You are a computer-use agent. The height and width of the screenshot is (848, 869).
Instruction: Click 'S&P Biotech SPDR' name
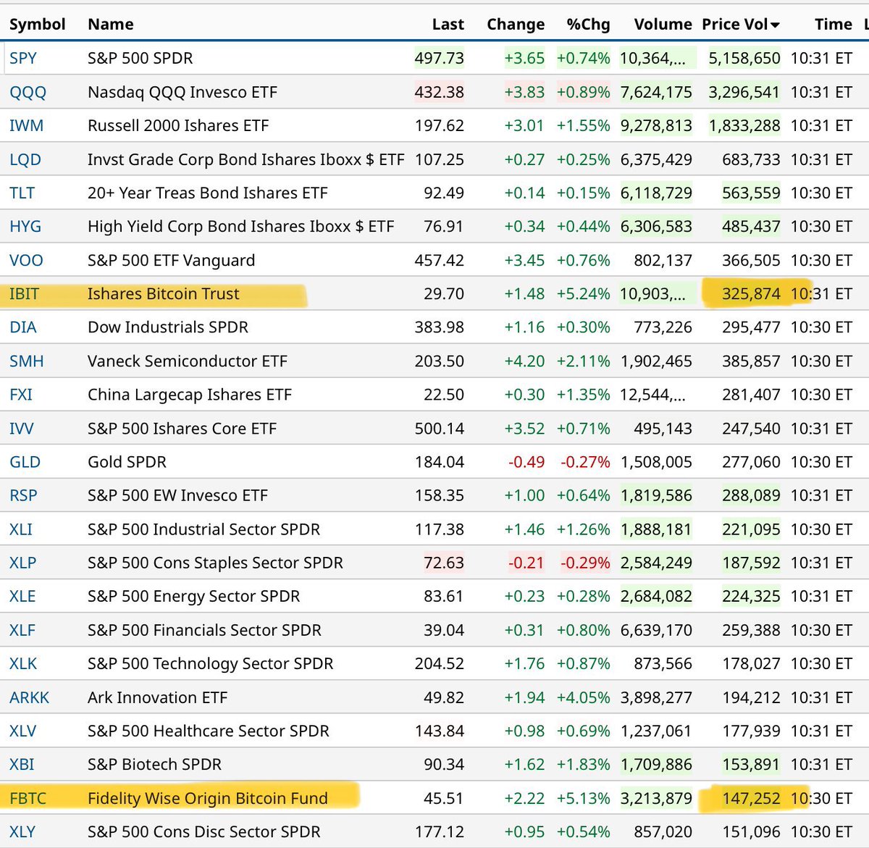pos(155,764)
